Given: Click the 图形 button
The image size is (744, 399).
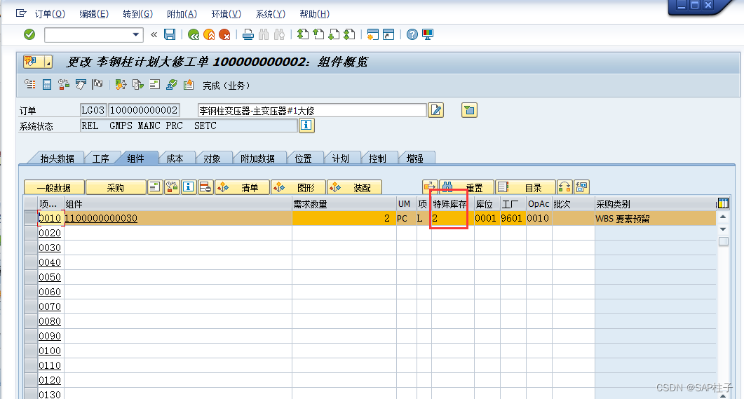Looking at the screenshot, I should pyautogui.click(x=299, y=188).
